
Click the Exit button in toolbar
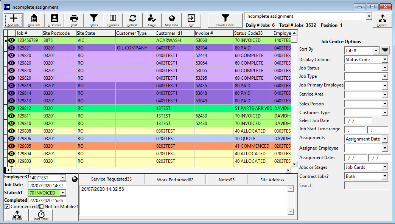(x=191, y=20)
